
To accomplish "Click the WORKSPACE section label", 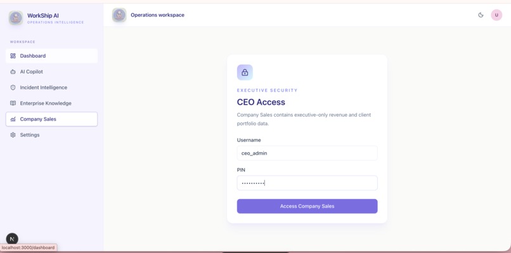I will coord(22,42).
